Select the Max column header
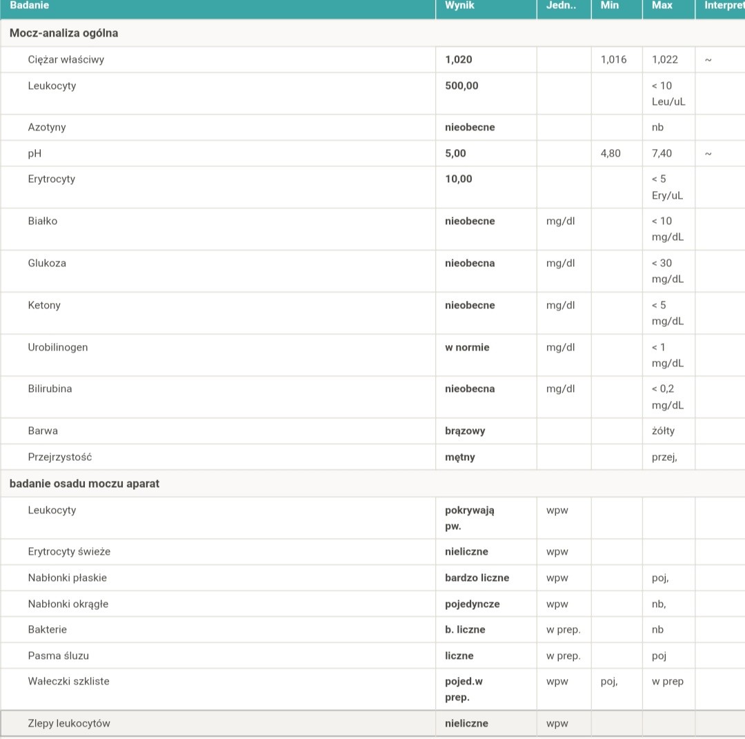This screenshot has height=739, width=745. (662, 6)
